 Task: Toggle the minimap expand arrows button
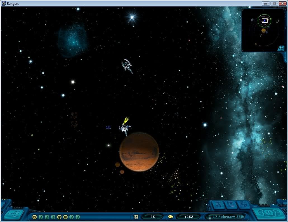[281, 48]
